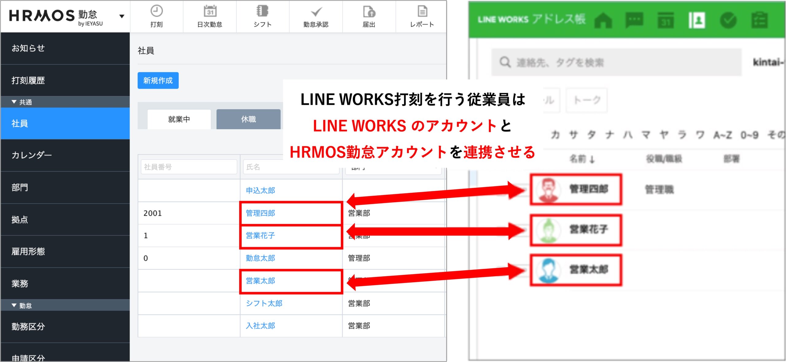Filter LINE WORKS contacts by A~Z
Image resolution: width=786 pixels, height=362 pixels.
click(x=723, y=135)
